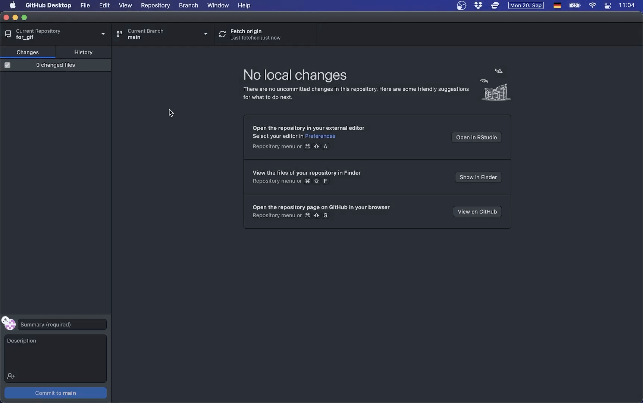Viewport: 643px width, 403px height.
Task: Open the Preferences link
Action: [x=320, y=136]
